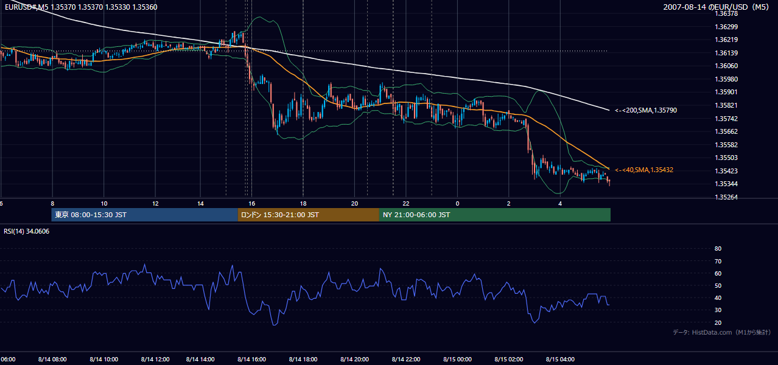Click price axis value 1.36299
This screenshot has width=778, height=365.
coord(725,27)
